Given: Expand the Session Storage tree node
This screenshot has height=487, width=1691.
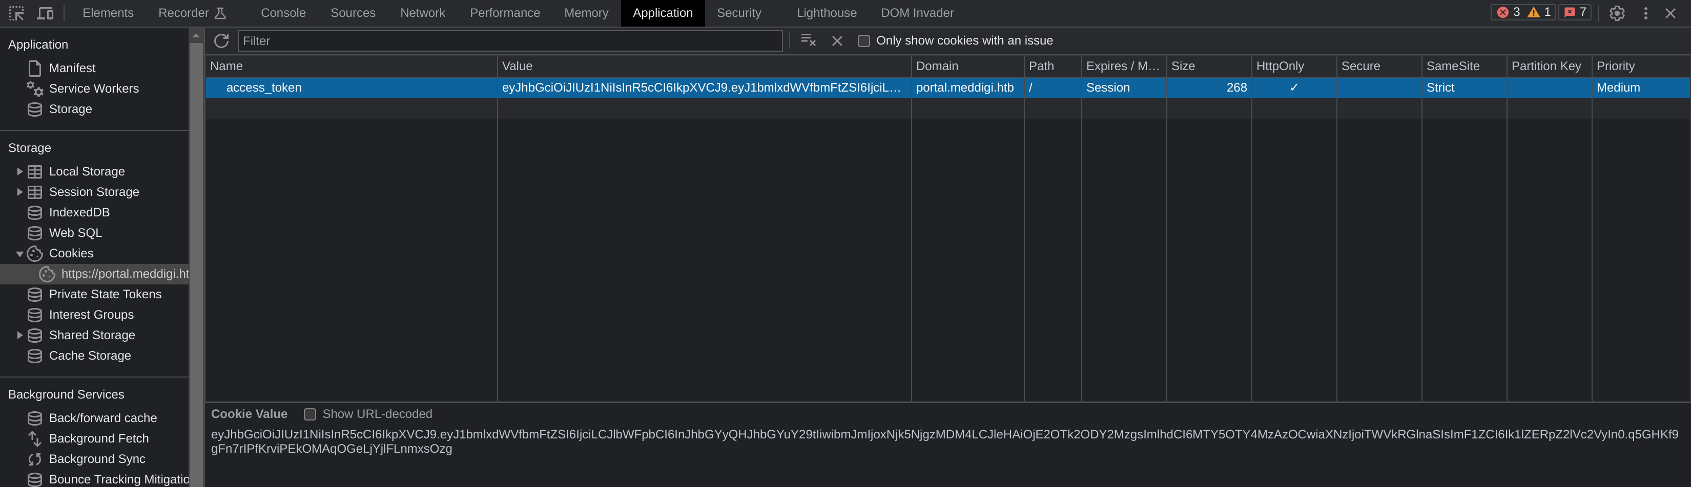Looking at the screenshot, I should tap(19, 192).
